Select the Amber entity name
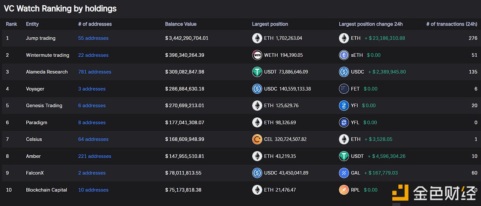Image resolution: width=481 pixels, height=206 pixels. tap(33, 156)
